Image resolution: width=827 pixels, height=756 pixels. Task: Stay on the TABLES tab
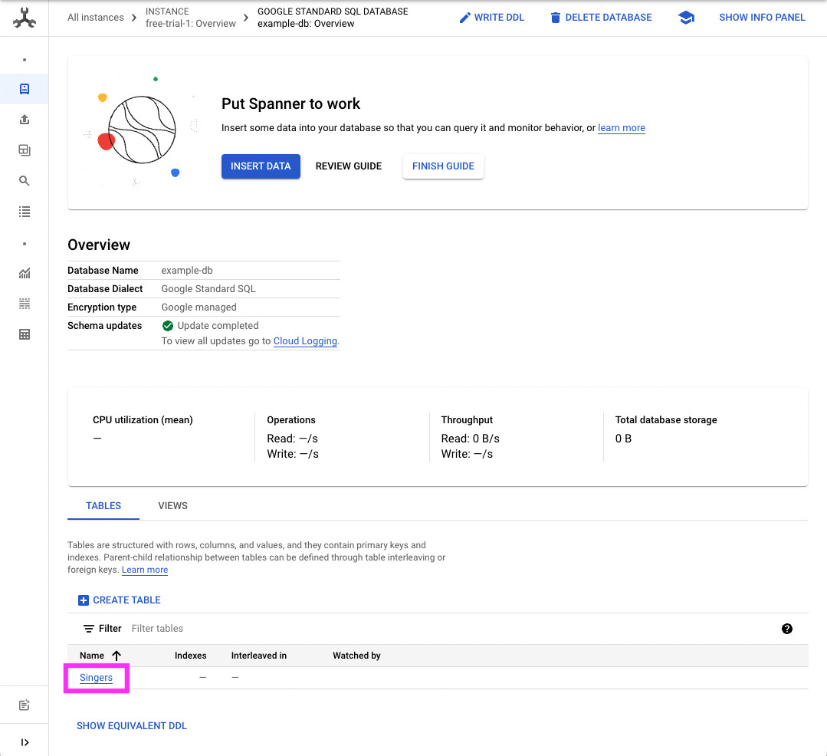(103, 506)
